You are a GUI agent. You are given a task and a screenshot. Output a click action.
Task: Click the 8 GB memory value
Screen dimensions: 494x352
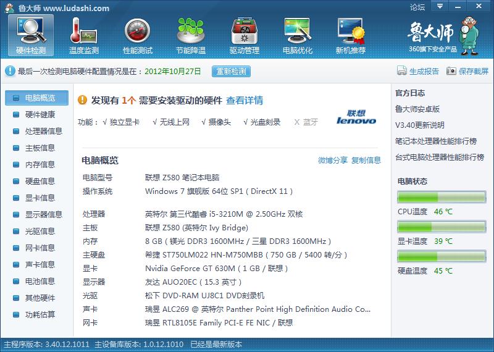(x=238, y=241)
